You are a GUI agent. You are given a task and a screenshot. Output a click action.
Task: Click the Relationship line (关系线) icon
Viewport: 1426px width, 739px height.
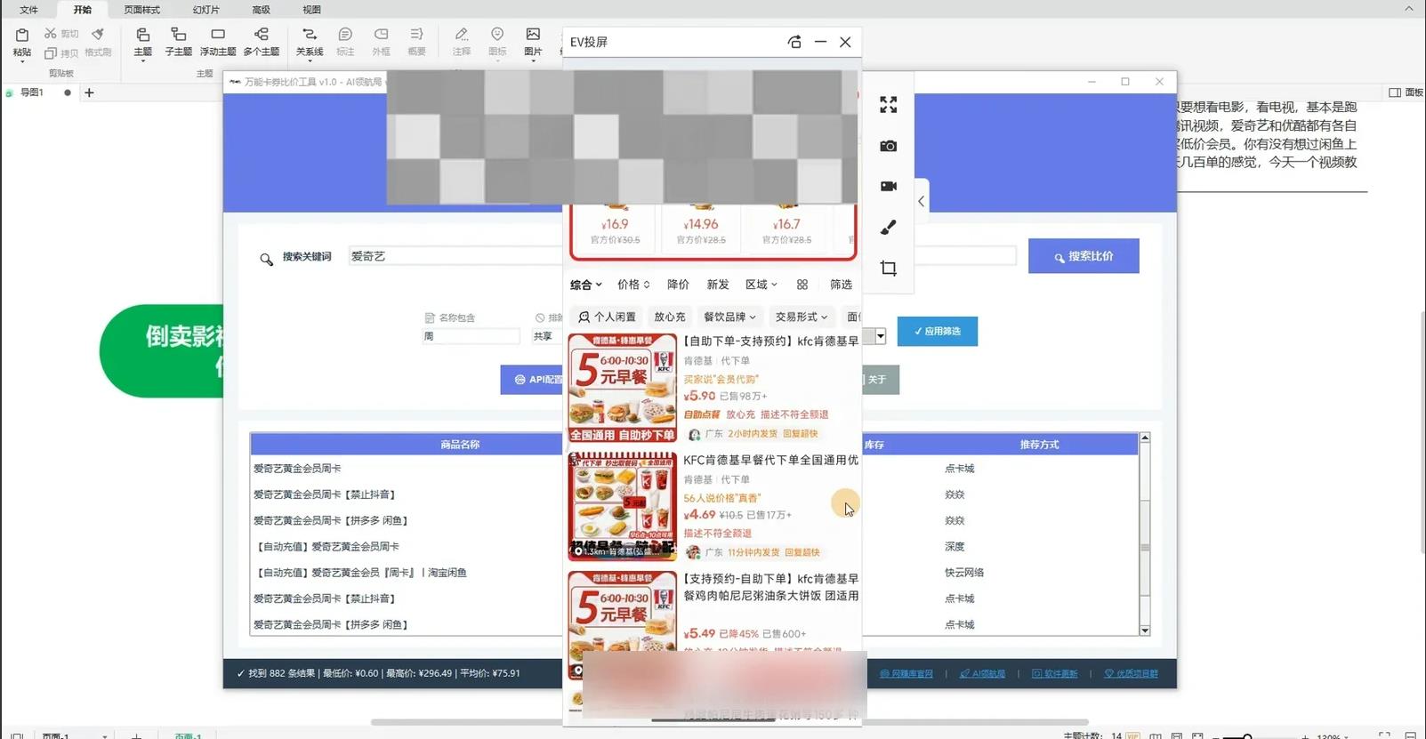[310, 35]
